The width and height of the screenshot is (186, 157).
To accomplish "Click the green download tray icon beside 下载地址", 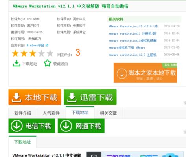I will pyautogui.click(x=17, y=63).
